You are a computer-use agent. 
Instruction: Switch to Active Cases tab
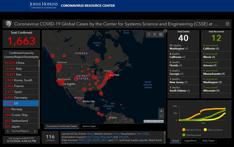pos(89,126)
